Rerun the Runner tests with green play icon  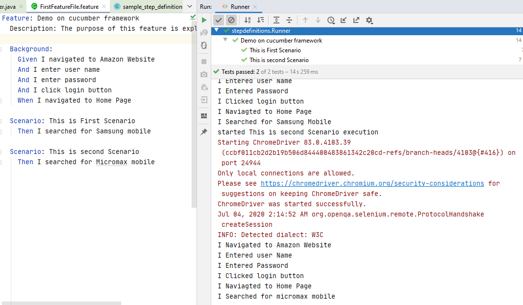click(204, 21)
